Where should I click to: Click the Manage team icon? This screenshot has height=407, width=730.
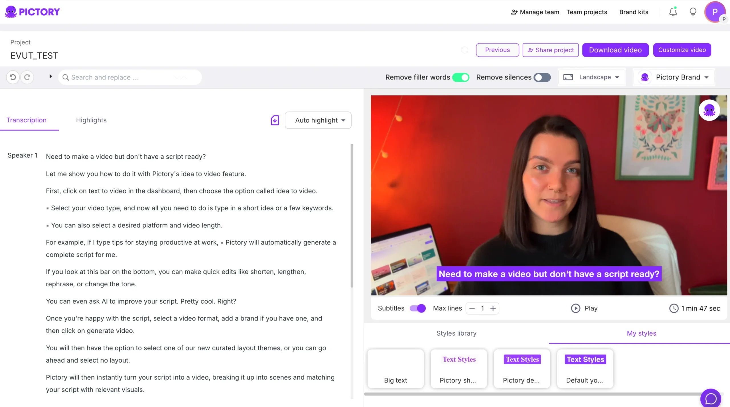coord(514,12)
